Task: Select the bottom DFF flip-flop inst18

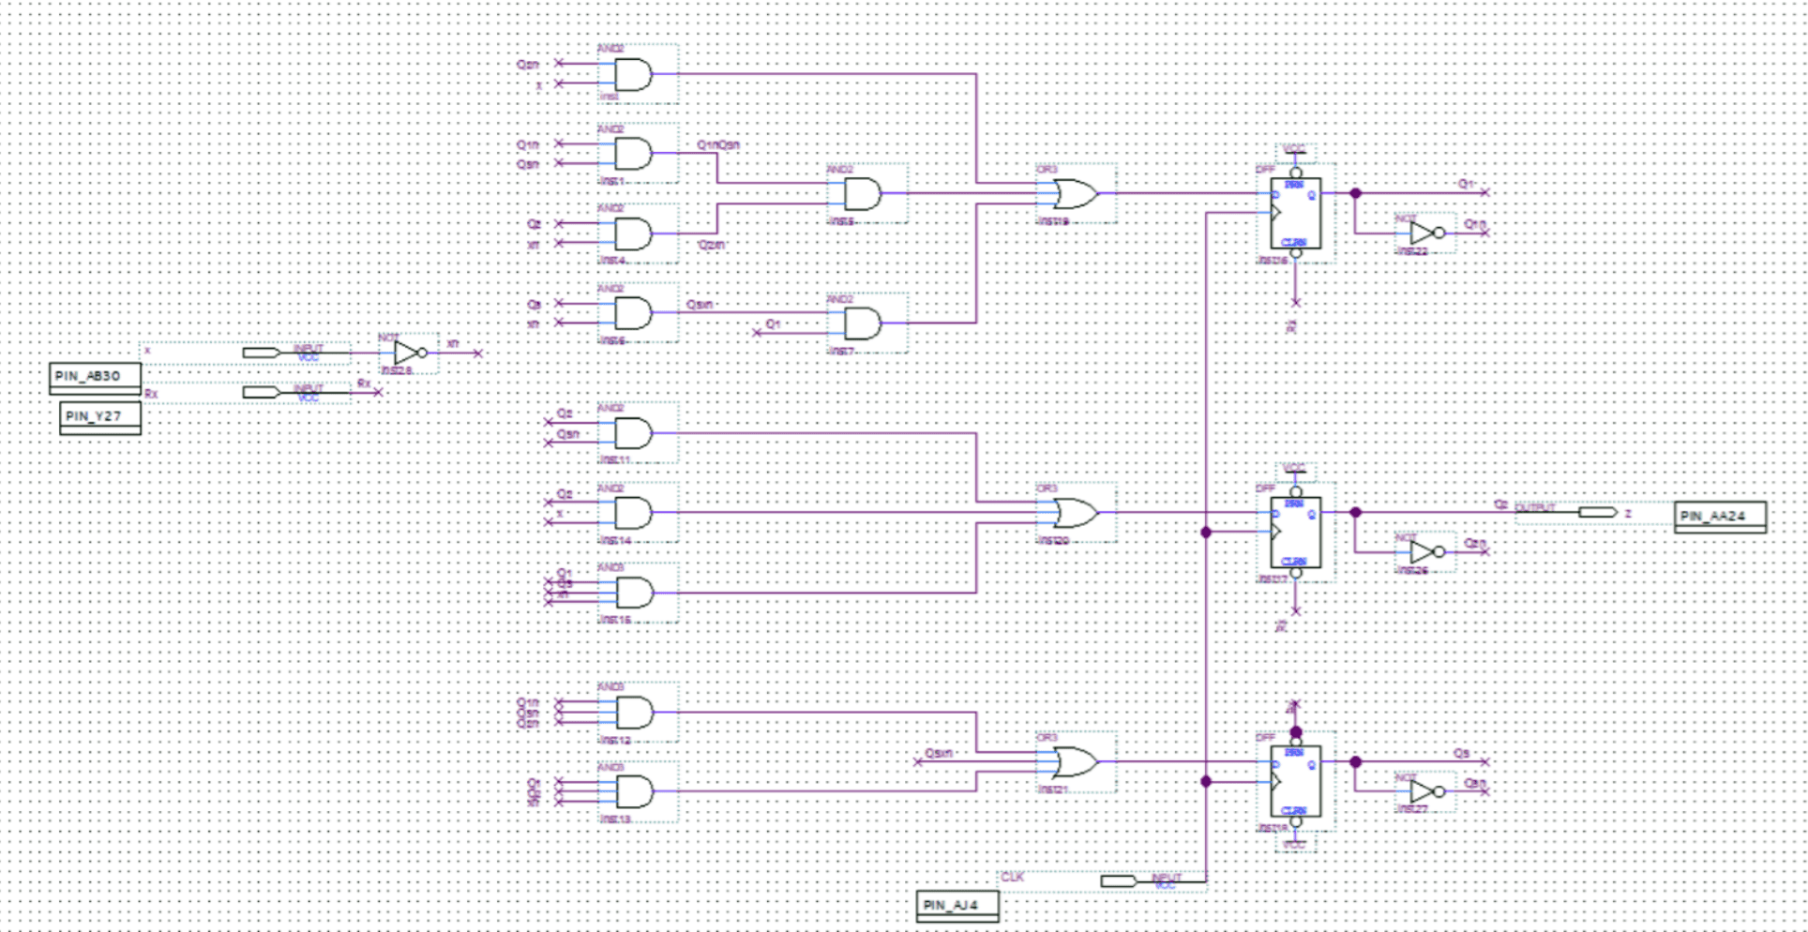Action: tap(1295, 782)
